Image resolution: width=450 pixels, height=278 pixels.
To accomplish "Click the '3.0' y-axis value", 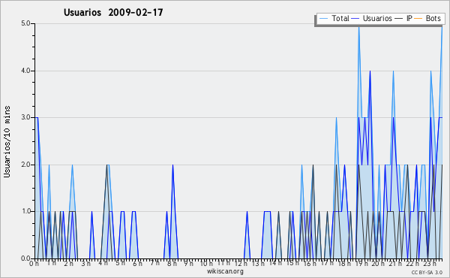I will pyautogui.click(x=25, y=117).
